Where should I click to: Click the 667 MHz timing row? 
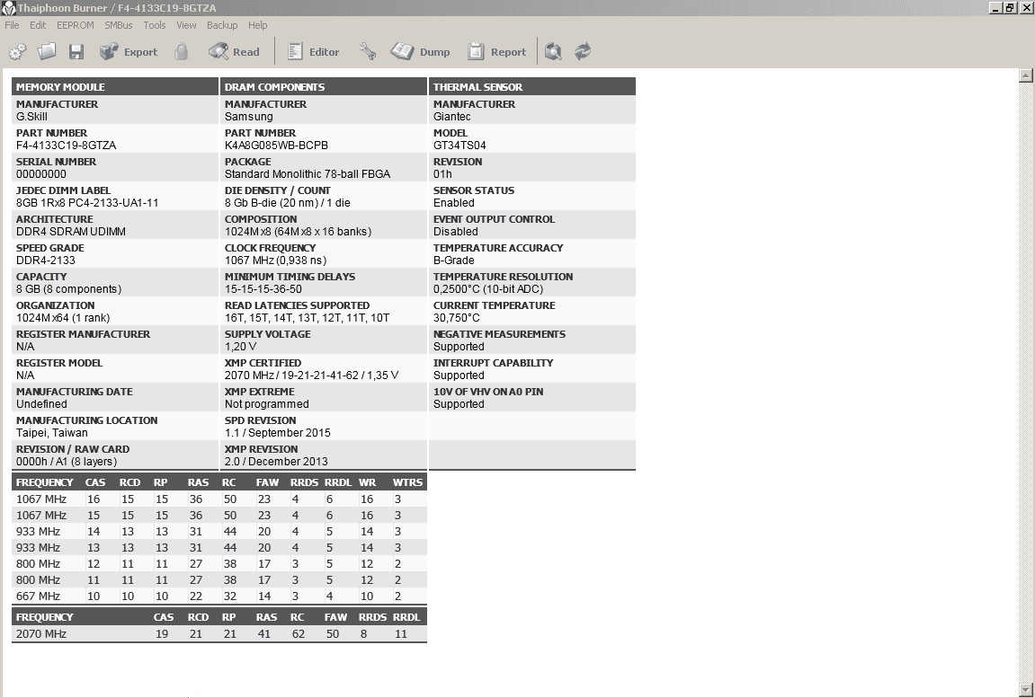219,596
